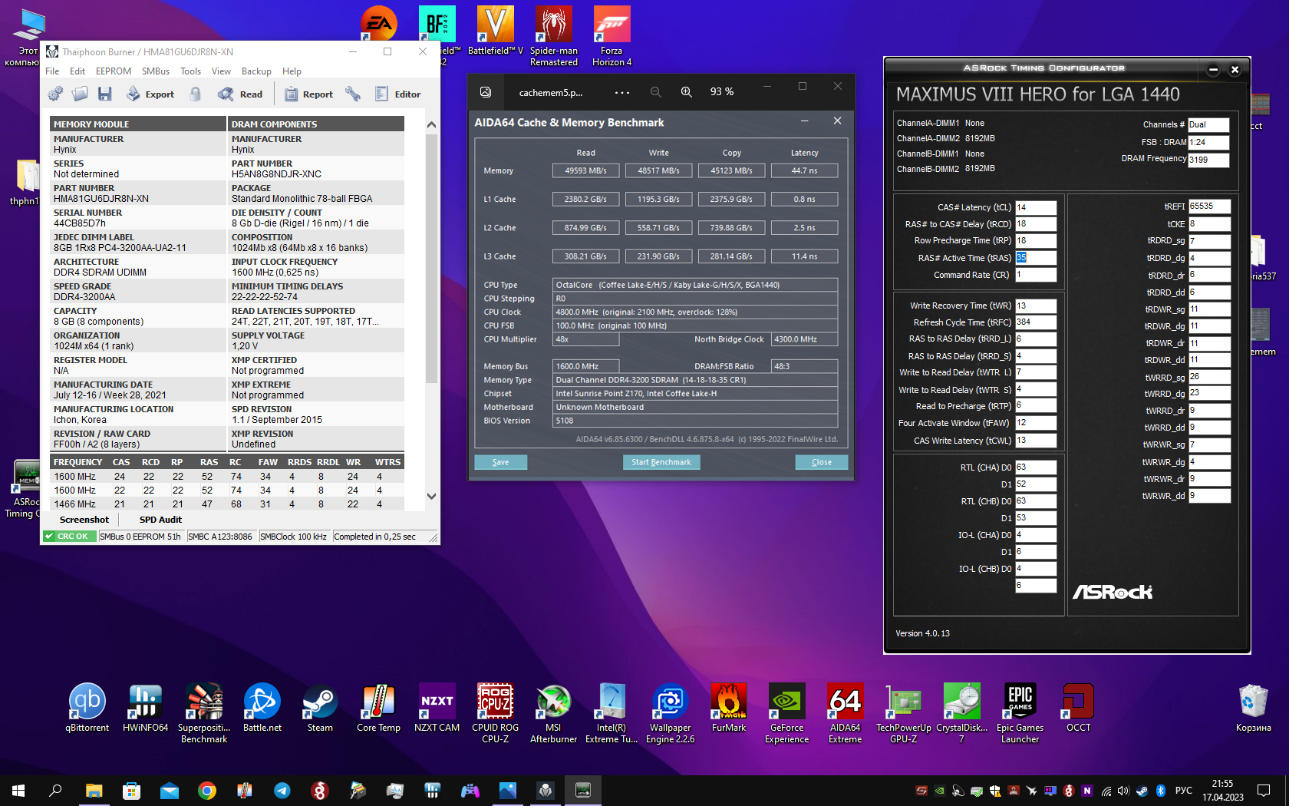Click the tREFI value field
Viewport: 1289px width, 806px height.
coord(1209,206)
